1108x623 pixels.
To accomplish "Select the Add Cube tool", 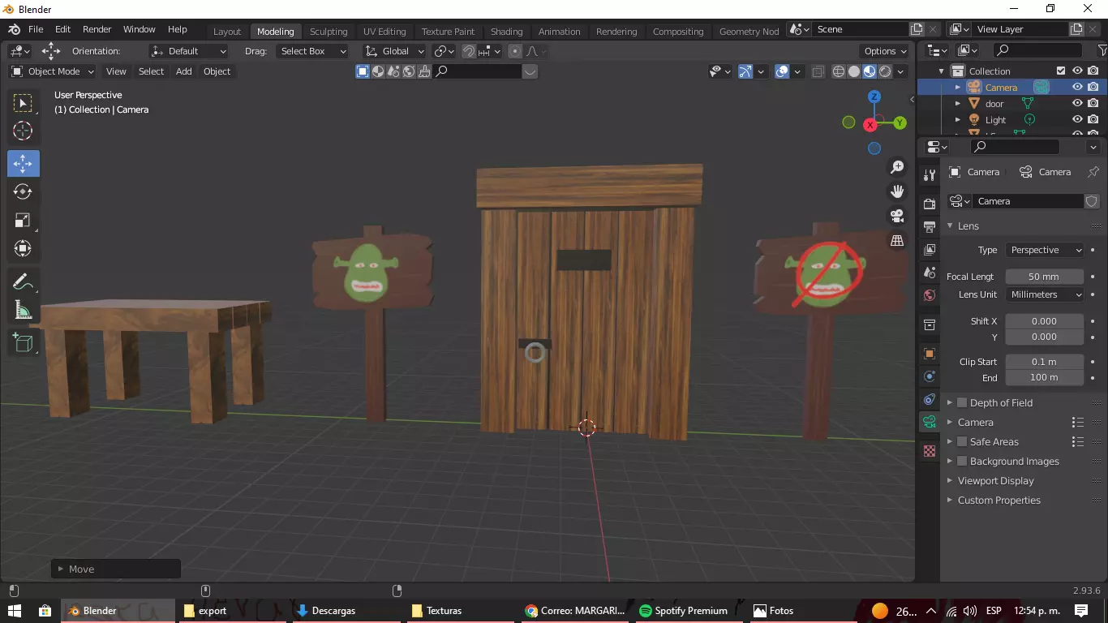I will (x=24, y=343).
